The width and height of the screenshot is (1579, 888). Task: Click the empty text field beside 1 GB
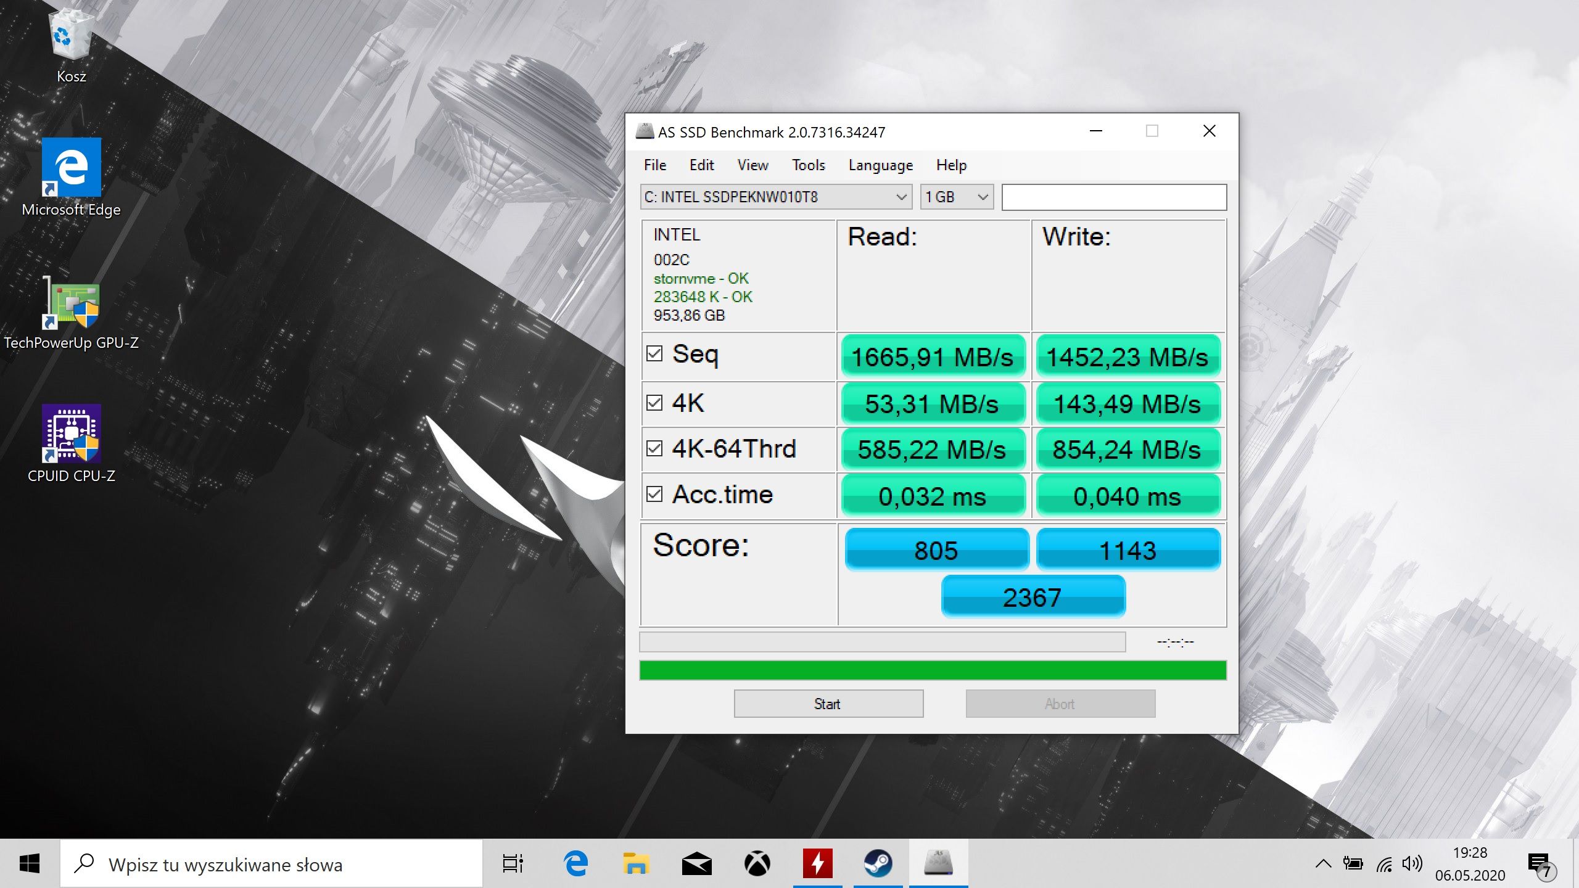[x=1114, y=197]
